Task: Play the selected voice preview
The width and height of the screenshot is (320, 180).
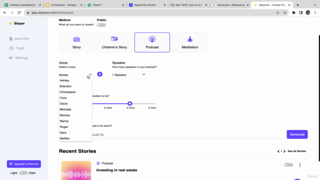Action: tap(99, 74)
